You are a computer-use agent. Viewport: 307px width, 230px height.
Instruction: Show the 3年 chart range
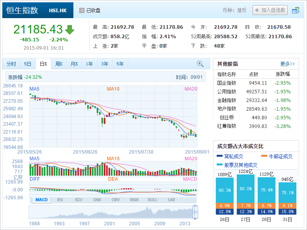[x=105, y=64]
